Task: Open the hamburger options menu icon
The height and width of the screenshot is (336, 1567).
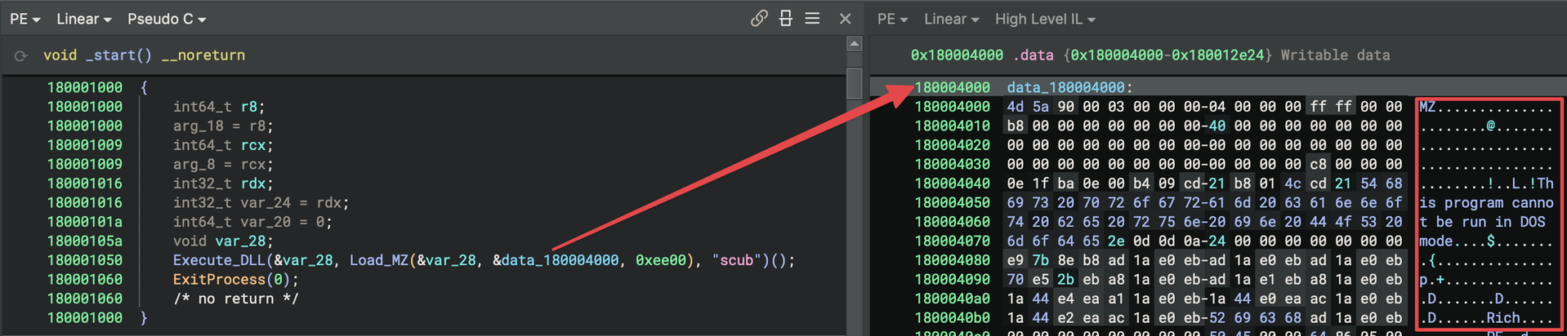Action: [812, 18]
